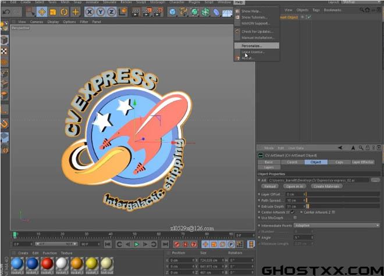Screen dimensions: 384x276
Task: Click the Size X value field
Action: pos(211,260)
